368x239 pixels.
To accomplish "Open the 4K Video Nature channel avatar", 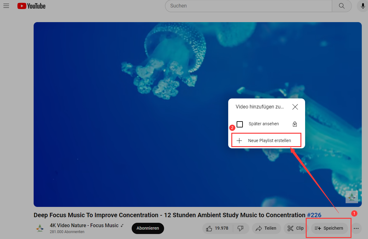I will pos(40,228).
